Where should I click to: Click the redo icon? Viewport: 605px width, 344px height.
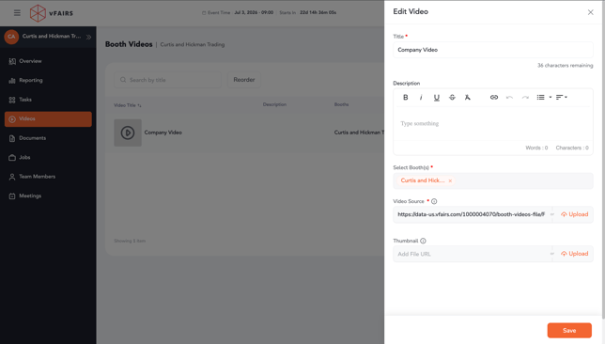click(525, 98)
